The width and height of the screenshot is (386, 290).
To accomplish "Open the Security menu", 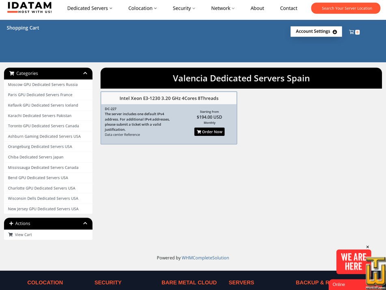I will pyautogui.click(x=184, y=8).
